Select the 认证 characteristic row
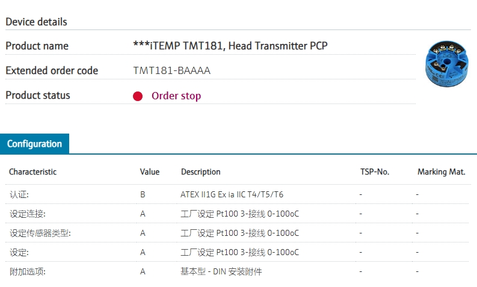The width and height of the screenshot is (477, 287). click(237, 194)
